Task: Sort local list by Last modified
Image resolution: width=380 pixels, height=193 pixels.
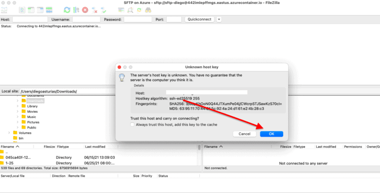Action: 101,147
